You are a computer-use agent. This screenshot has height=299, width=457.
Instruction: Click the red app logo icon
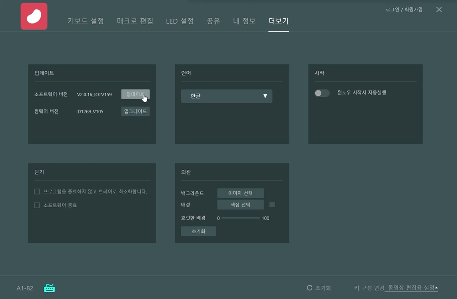tap(34, 16)
